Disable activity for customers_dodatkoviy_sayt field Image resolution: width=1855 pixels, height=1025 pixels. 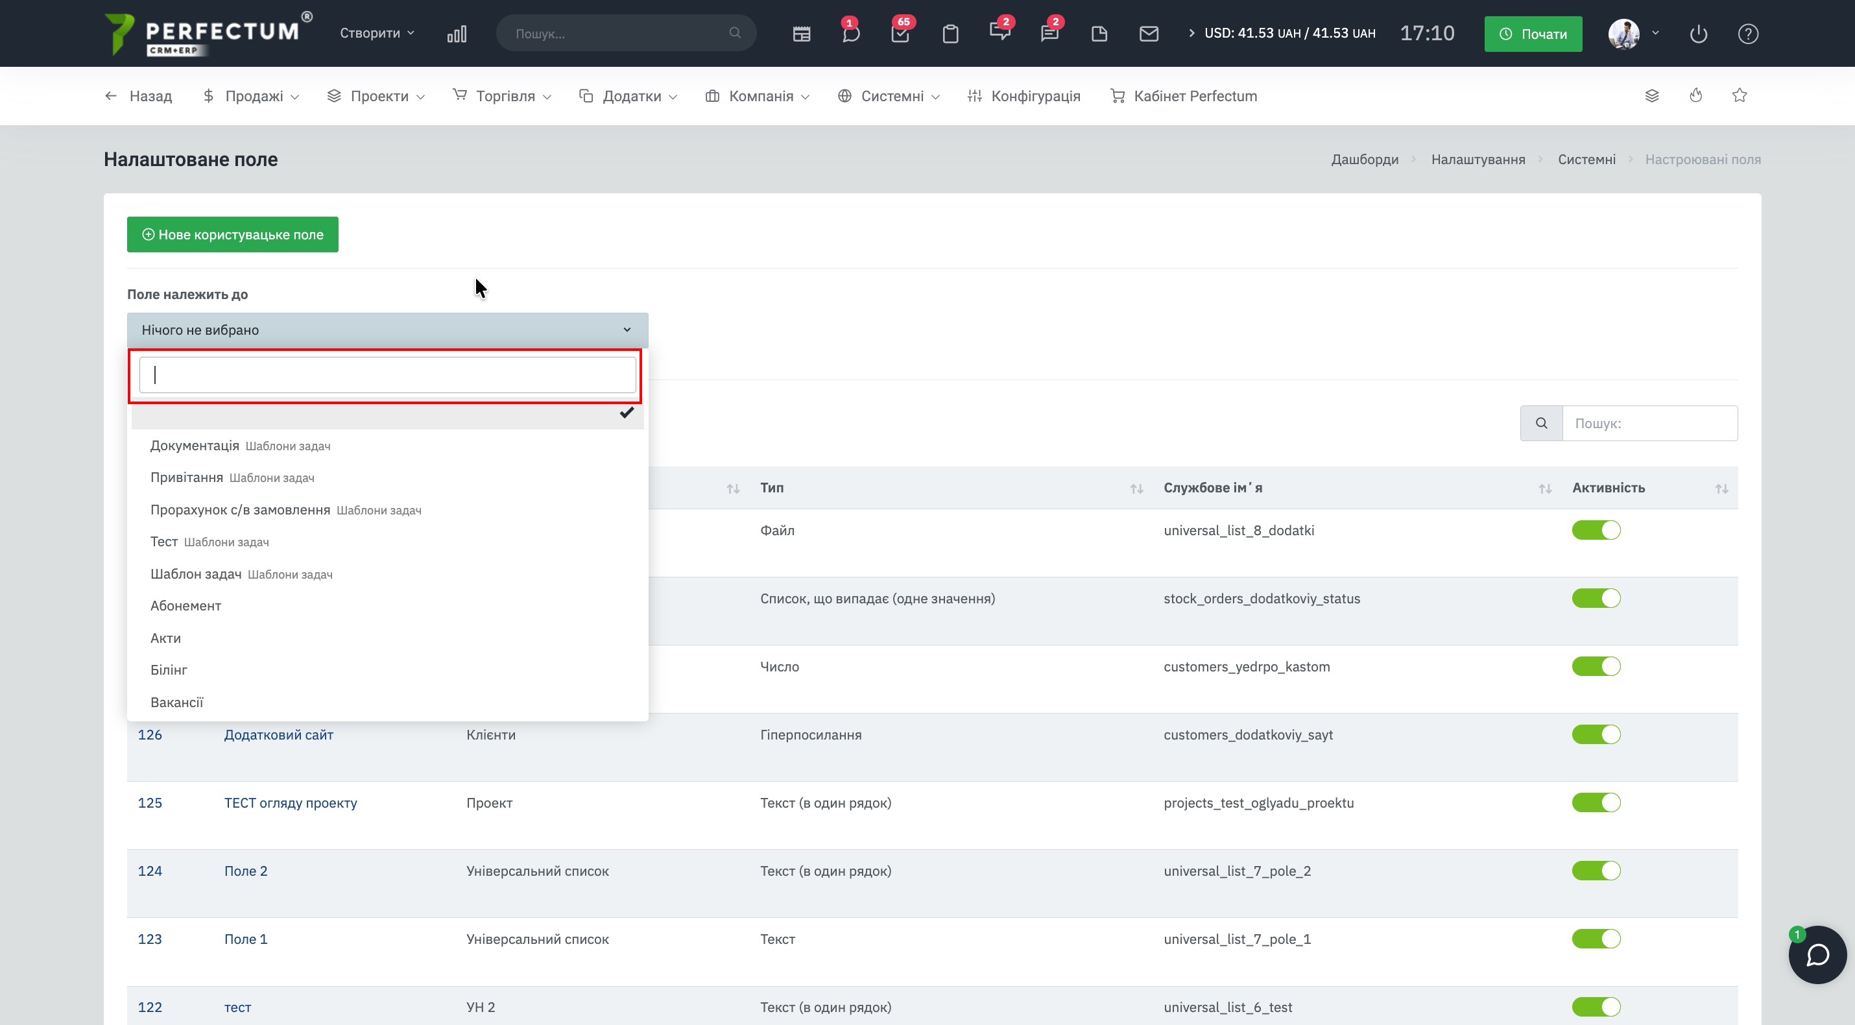(x=1596, y=735)
